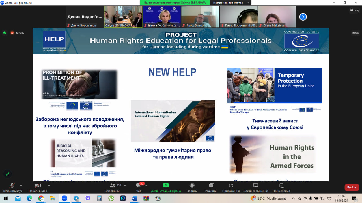
Task: Select Galyna SMIRNOVA video thumbnail
Action: (123, 17)
